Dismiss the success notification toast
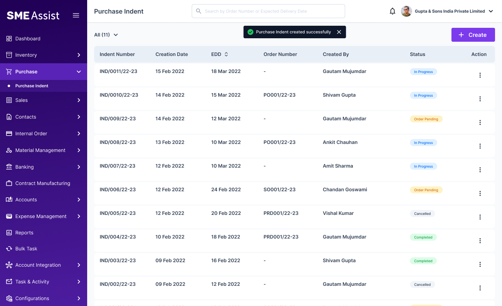The width and height of the screenshot is (502, 306). 339,32
